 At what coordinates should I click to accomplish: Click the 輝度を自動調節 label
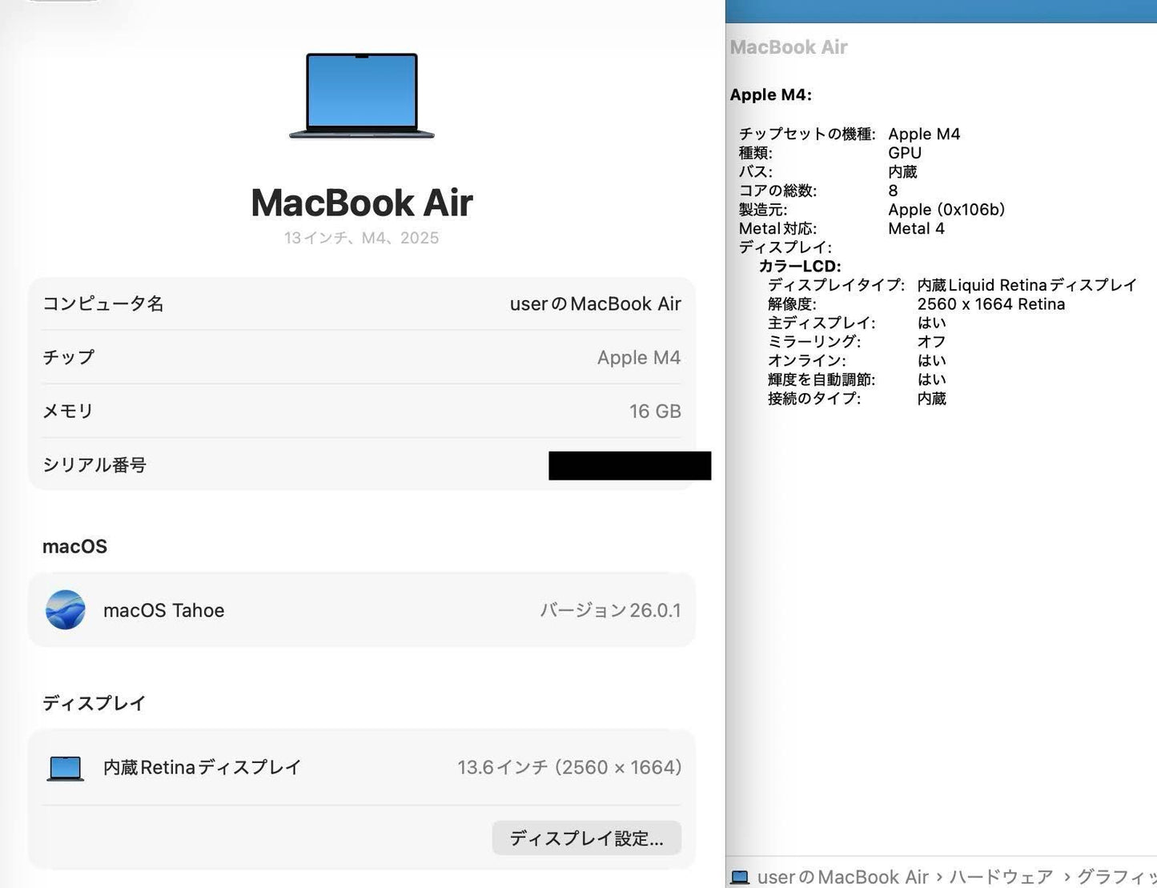pos(822,380)
